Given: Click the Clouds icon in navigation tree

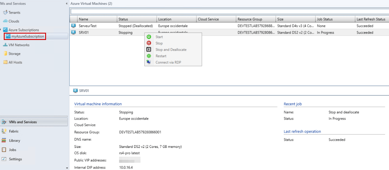Looking at the screenshot, I should click(x=5, y=21).
